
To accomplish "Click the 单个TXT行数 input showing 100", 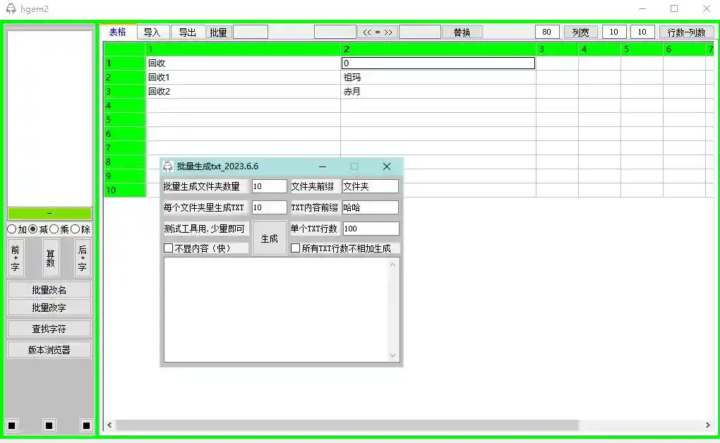I will tap(371, 229).
